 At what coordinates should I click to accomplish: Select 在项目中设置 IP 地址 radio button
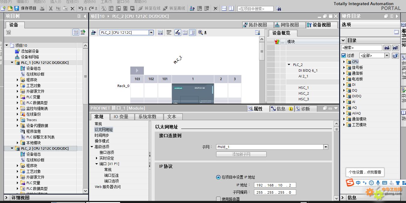218,177
